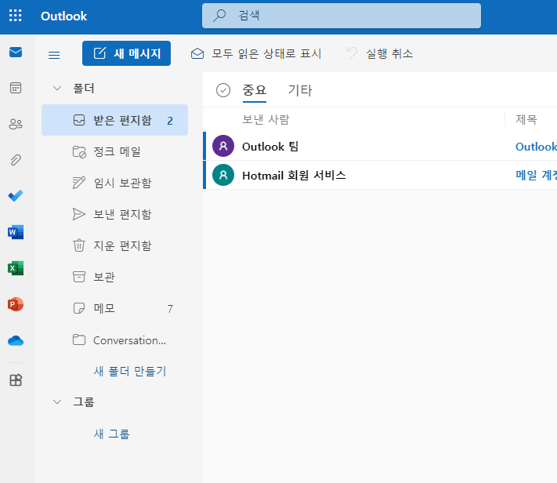
Task: Collapse the 그룹 section chevron
Action: 57,402
